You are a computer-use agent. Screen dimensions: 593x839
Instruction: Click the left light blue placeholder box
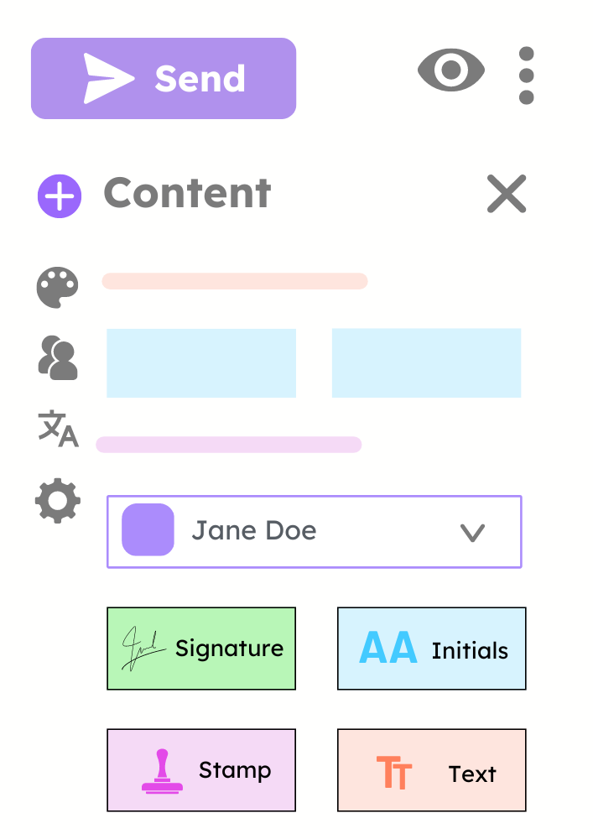click(201, 362)
